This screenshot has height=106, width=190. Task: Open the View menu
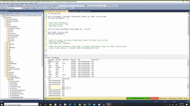tap(8, 4)
